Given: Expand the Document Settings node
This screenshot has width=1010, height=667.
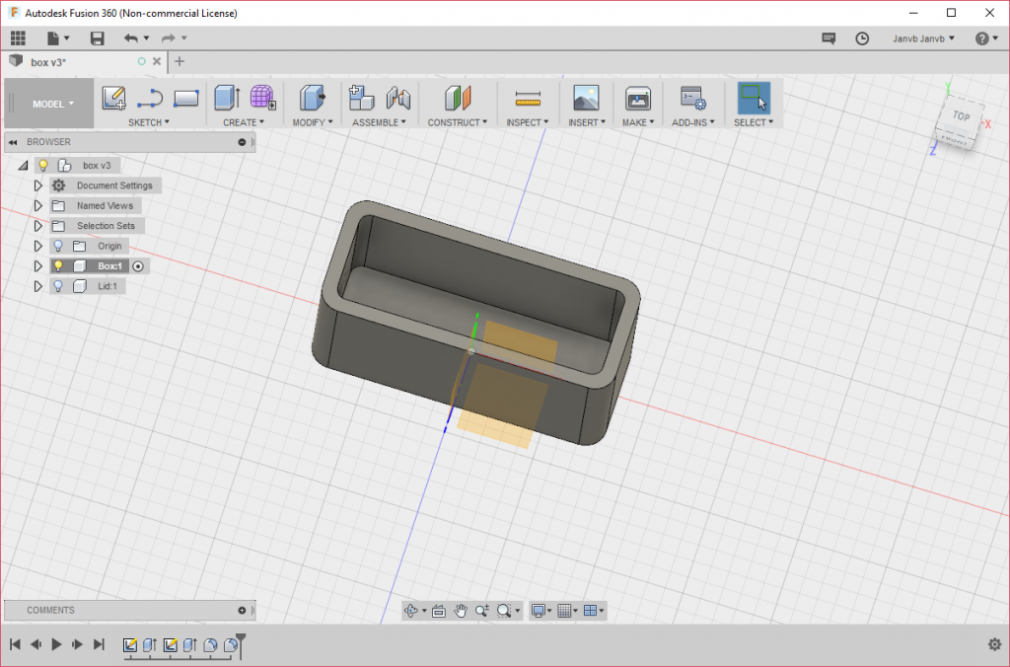Looking at the screenshot, I should click(x=38, y=185).
